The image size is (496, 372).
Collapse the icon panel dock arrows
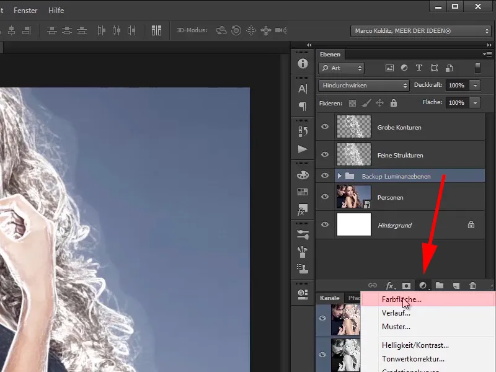point(309,45)
